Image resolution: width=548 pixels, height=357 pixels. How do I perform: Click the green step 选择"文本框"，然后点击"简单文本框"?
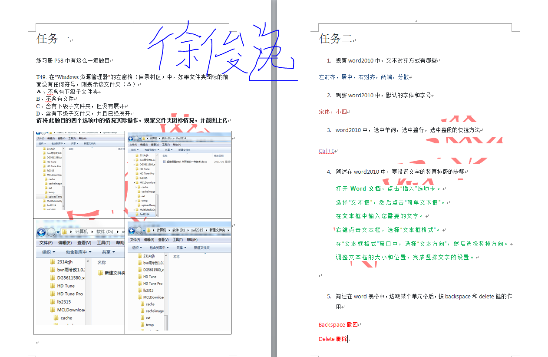pyautogui.click(x=391, y=202)
